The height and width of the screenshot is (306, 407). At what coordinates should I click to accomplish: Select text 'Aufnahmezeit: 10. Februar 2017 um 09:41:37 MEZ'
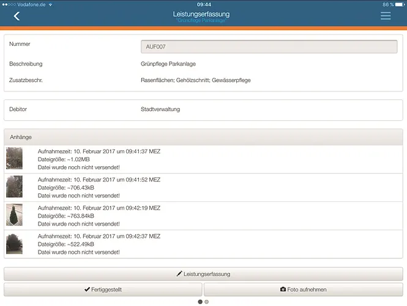pos(99,151)
